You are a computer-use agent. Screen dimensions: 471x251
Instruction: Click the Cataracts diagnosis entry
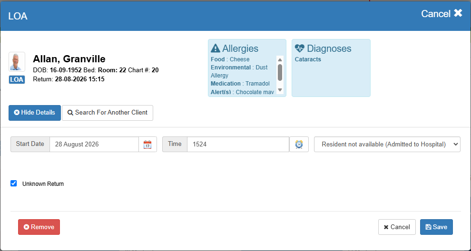308,59
